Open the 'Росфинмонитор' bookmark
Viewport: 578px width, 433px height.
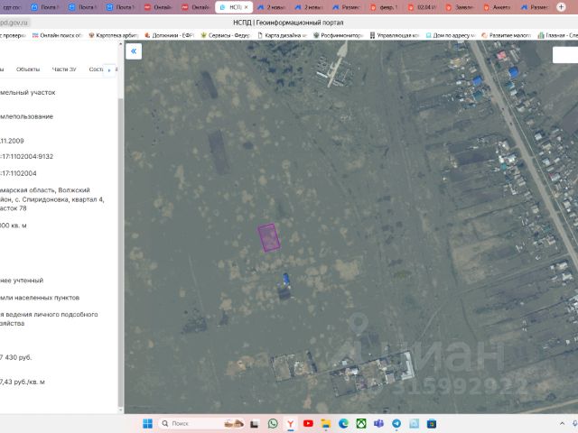click(x=338, y=35)
